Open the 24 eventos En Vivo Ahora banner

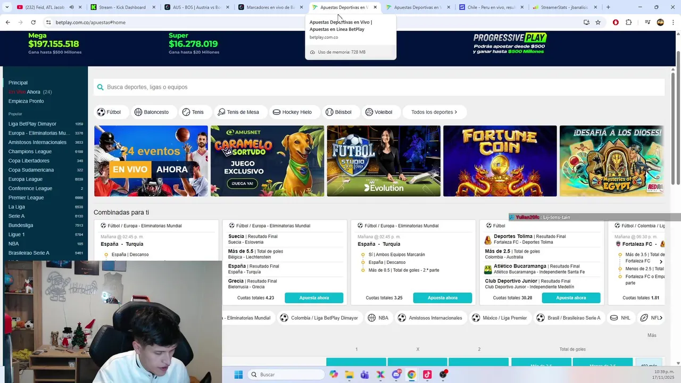151,161
